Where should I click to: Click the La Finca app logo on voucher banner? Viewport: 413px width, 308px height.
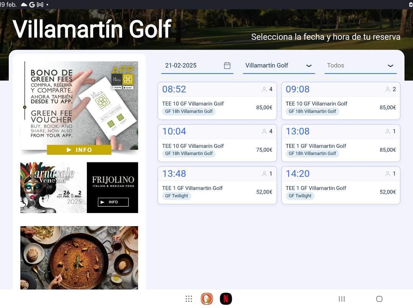[x=122, y=79]
